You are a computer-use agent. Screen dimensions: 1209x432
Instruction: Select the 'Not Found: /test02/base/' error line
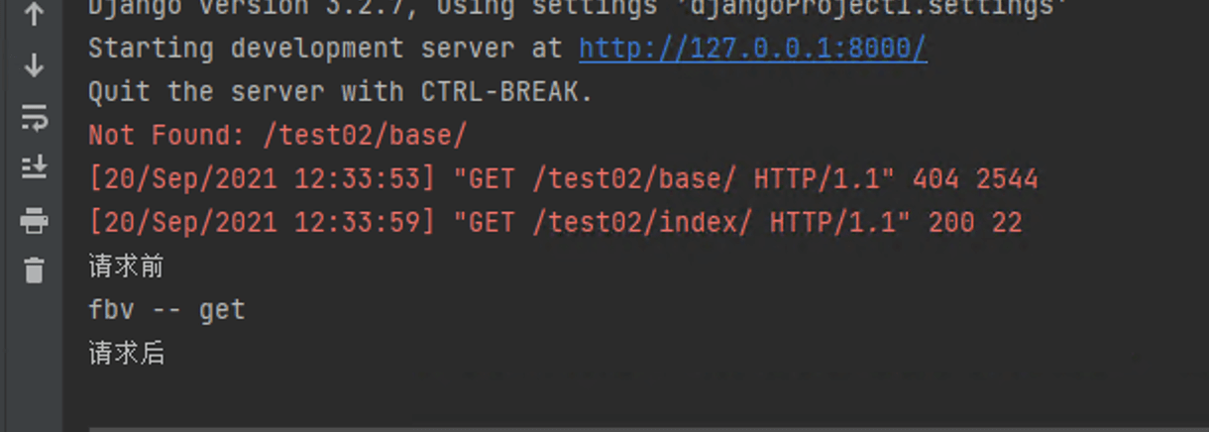(x=277, y=136)
